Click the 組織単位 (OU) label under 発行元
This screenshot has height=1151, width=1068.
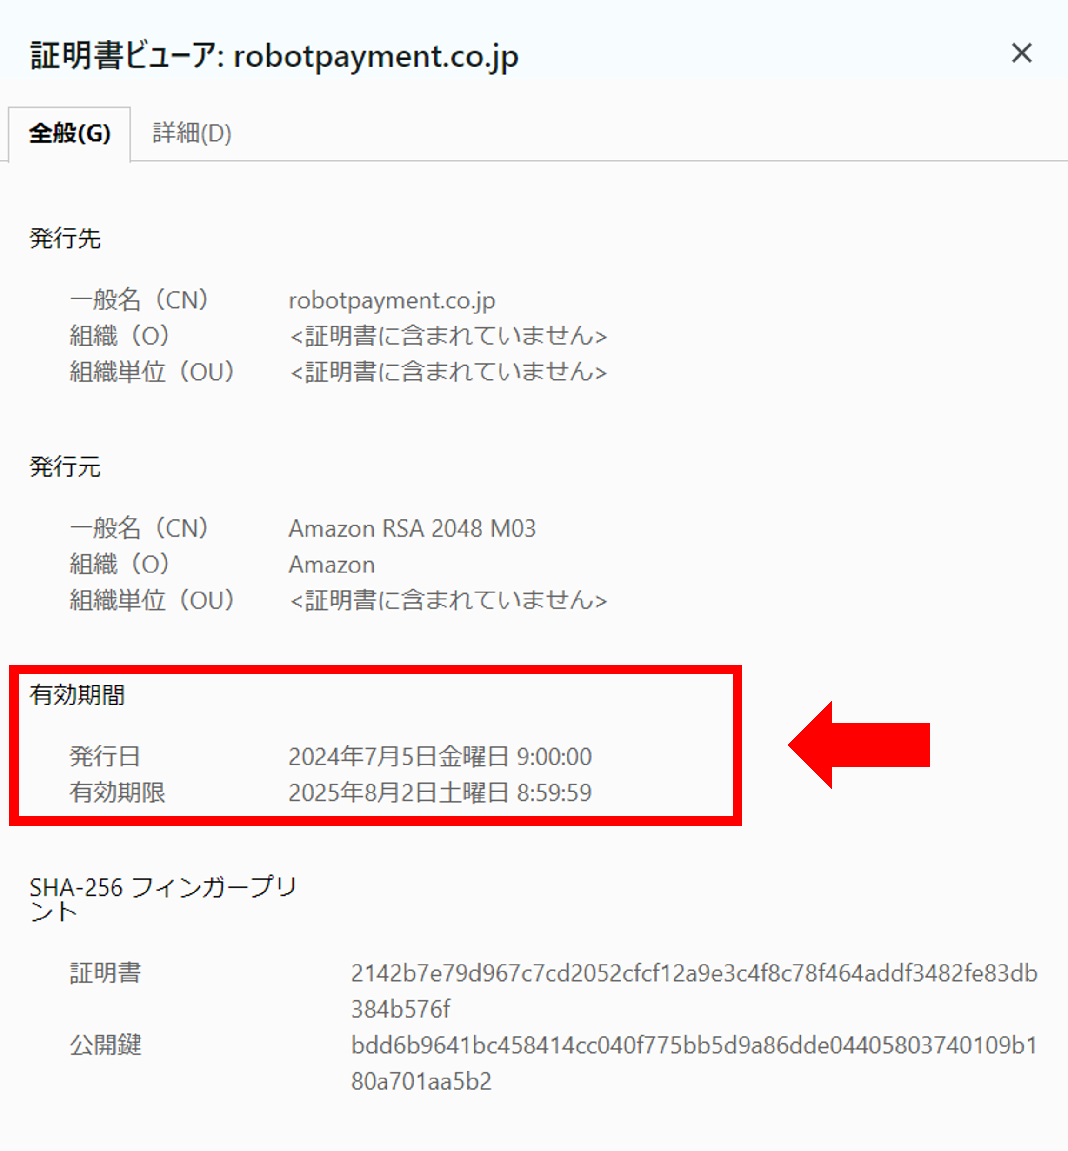pyautogui.click(x=153, y=600)
